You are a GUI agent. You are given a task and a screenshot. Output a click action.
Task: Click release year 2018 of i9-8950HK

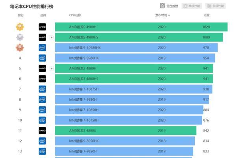(162, 141)
